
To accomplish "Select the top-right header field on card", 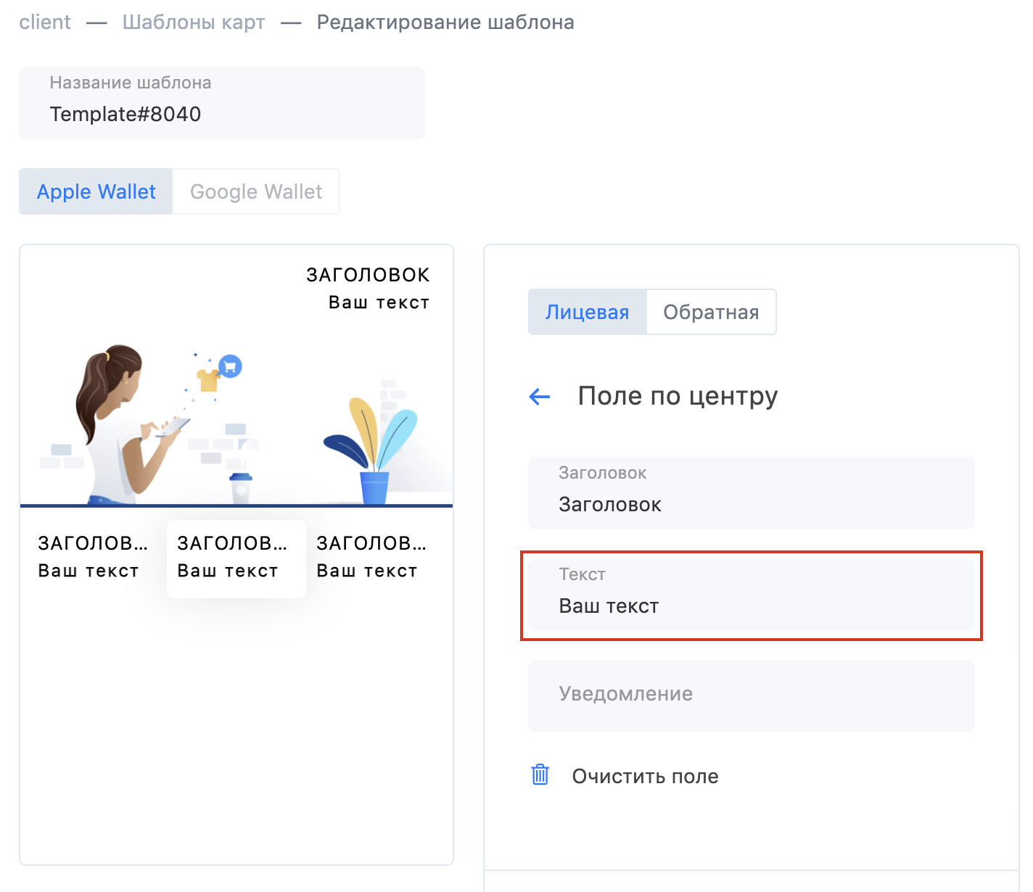I will (368, 288).
